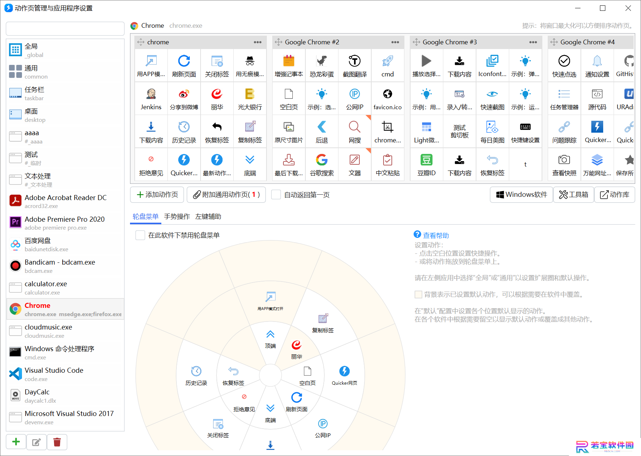Select the 快速截图 eye icon
Screen dimensions: 641x456
[x=492, y=94]
